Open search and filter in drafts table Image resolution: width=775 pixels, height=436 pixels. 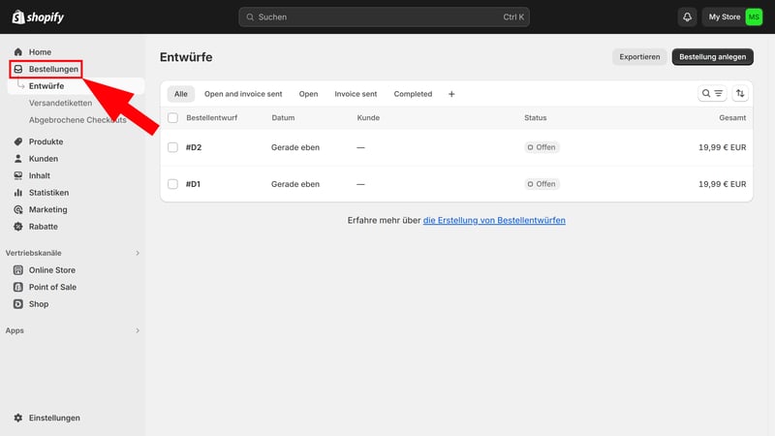point(712,94)
